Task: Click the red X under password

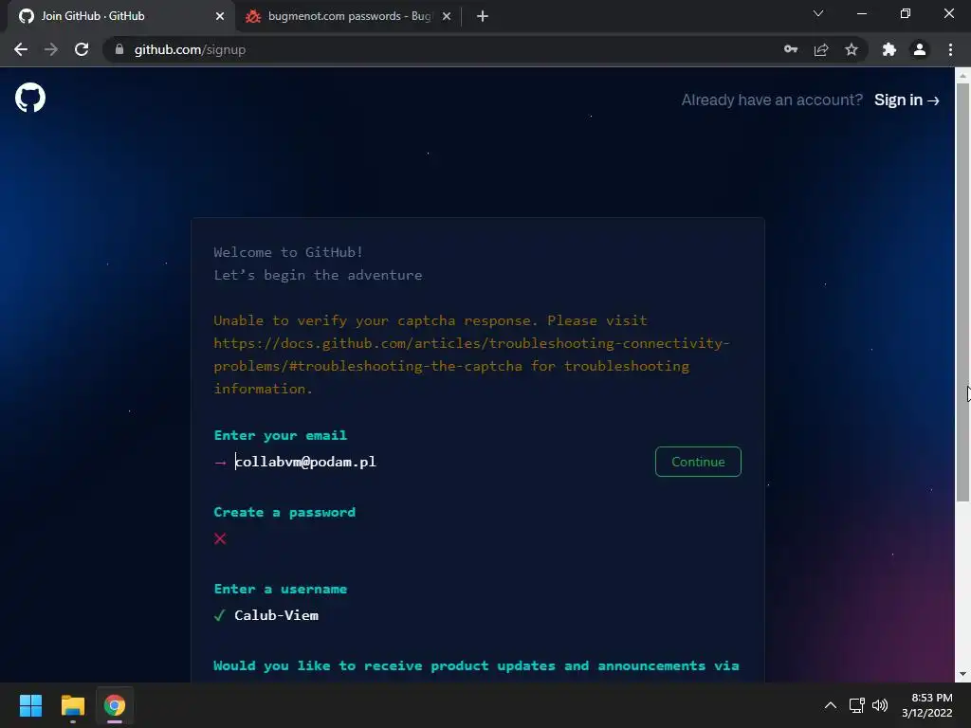Action: click(220, 538)
